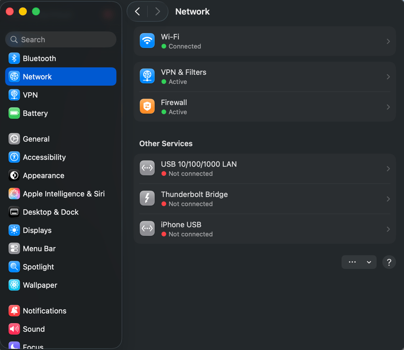
Task: Select the Menu Bar label in sidebar
Action: pos(39,248)
